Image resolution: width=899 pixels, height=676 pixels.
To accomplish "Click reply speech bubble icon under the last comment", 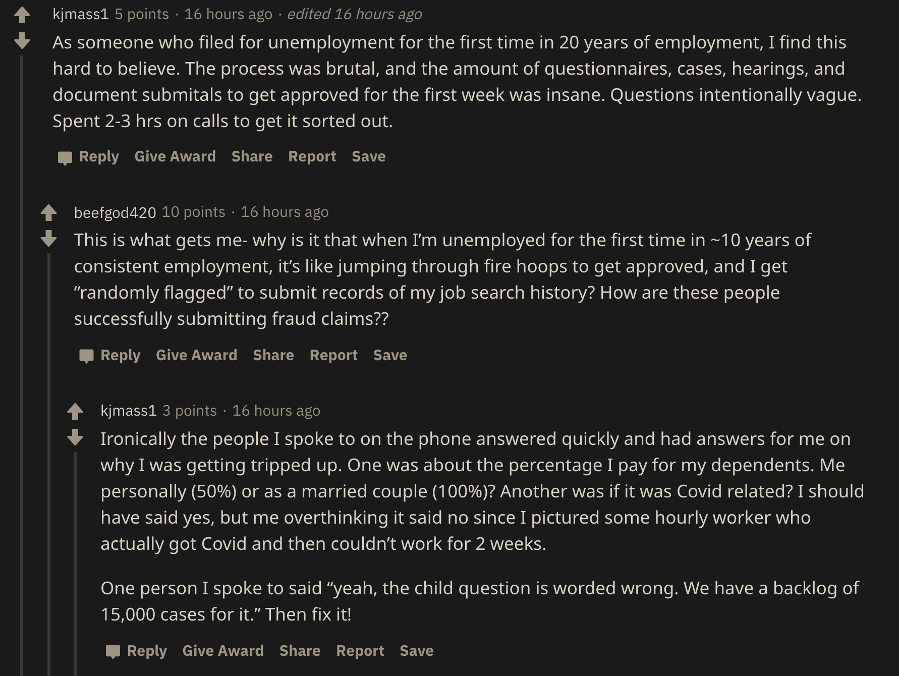I will 113,651.
